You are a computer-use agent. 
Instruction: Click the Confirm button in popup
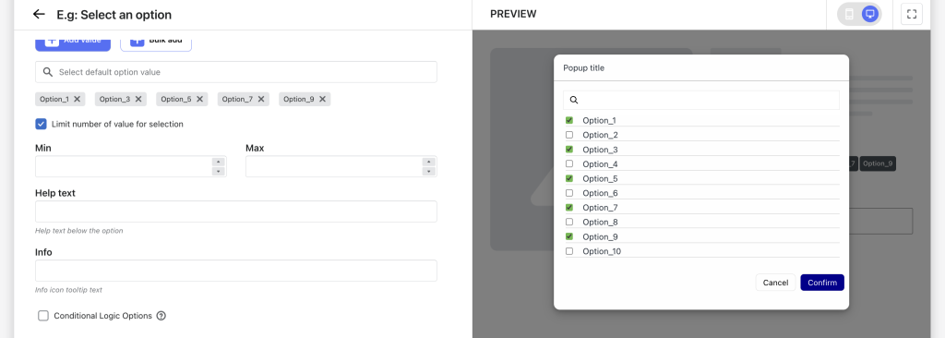(822, 283)
